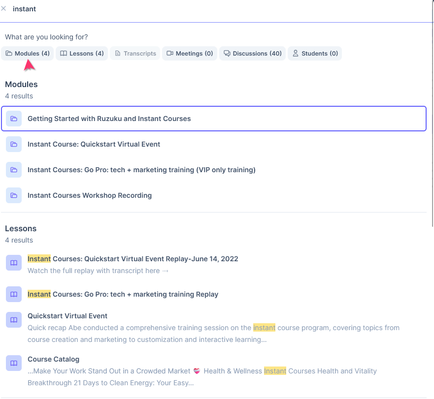The height and width of the screenshot is (399, 434).
Task: Select the Transcripts filter chip
Action: pyautogui.click(x=135, y=53)
